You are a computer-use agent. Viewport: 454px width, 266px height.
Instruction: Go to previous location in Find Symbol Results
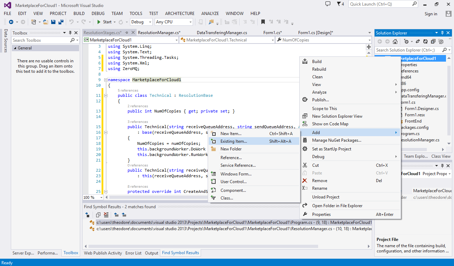116,215
